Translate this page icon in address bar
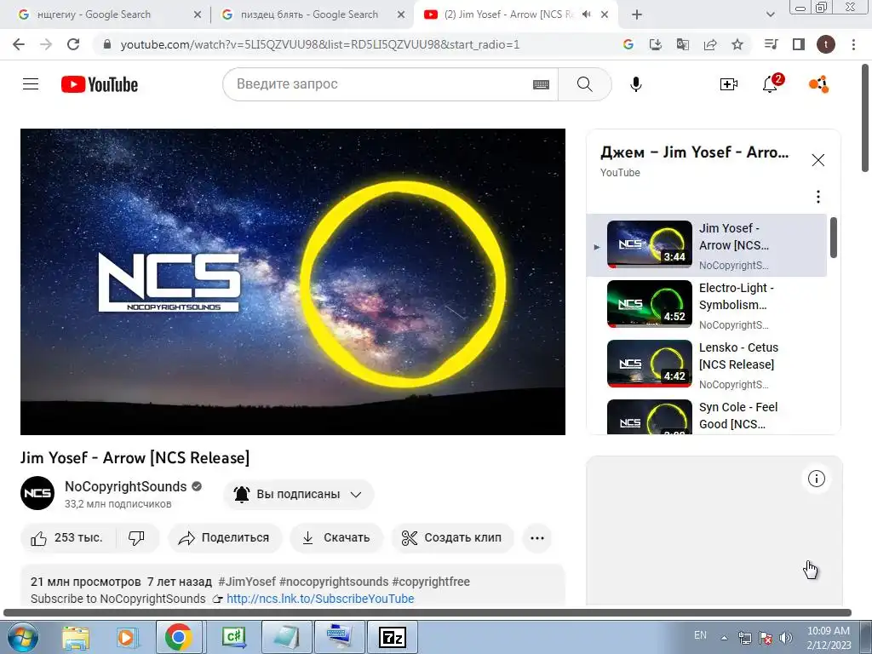 683,44
